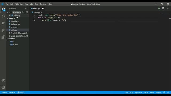Open editor More Actions ellipsis
Image resolution: width=171 pixels, height=96 pixels.
[x=168, y=9]
